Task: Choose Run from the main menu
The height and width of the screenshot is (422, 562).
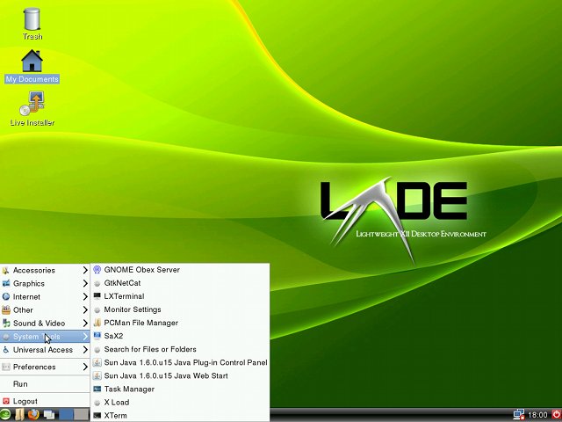Action: point(45,384)
